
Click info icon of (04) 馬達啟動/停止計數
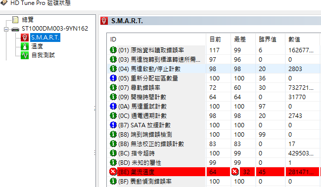coord(113,69)
